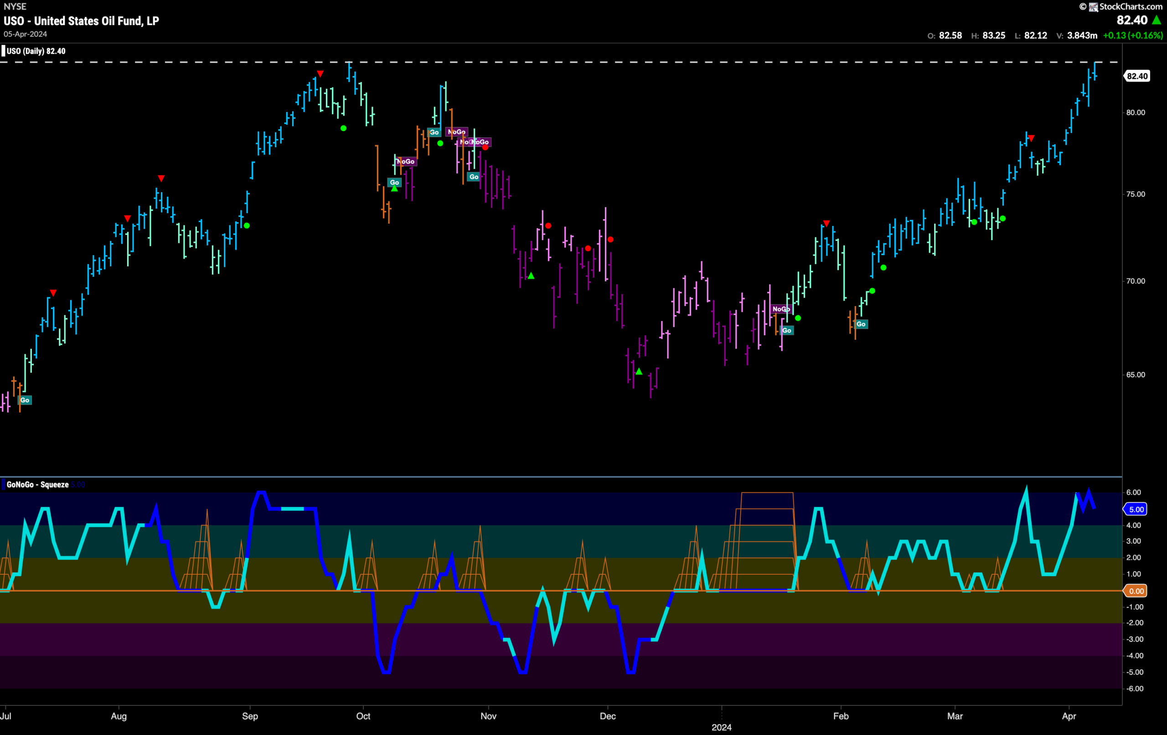This screenshot has width=1167, height=735.
Task: Click the white USO legend color swatch
Action: pyautogui.click(x=3, y=51)
